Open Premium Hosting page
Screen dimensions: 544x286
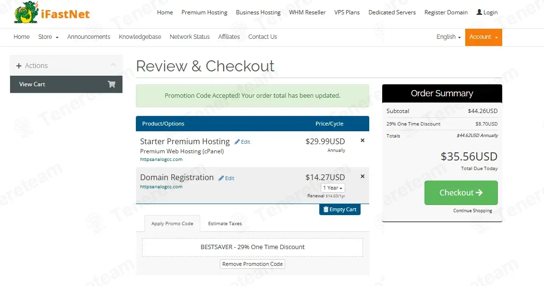point(205,12)
